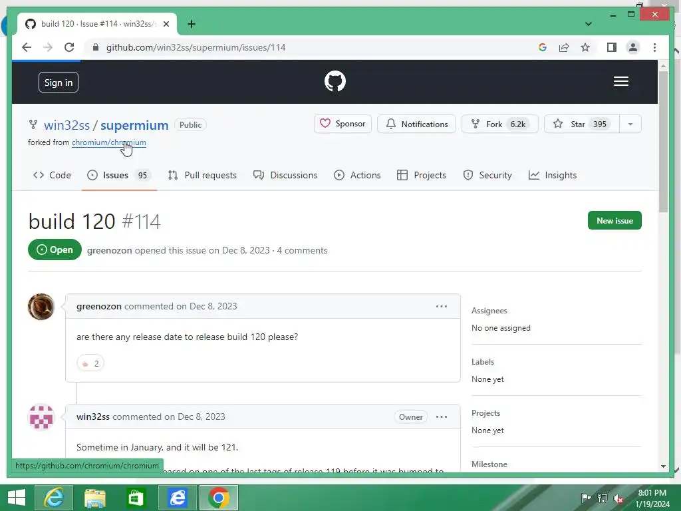Image resolution: width=681 pixels, height=511 pixels.
Task: Click the thumbs-up reaction with count 2
Action: tap(90, 363)
